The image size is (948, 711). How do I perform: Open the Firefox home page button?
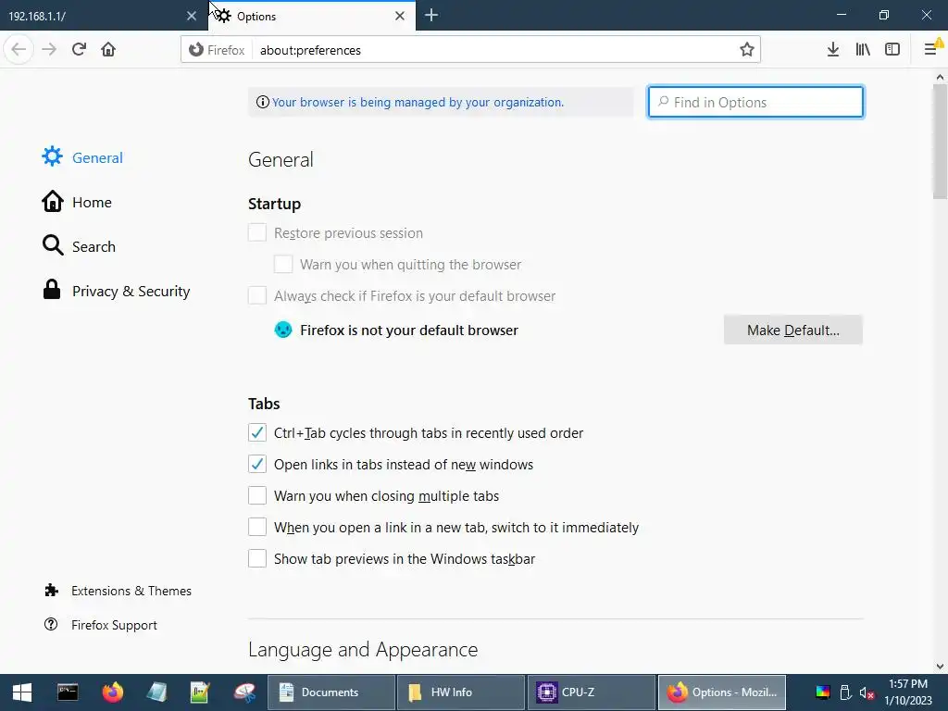click(x=108, y=50)
